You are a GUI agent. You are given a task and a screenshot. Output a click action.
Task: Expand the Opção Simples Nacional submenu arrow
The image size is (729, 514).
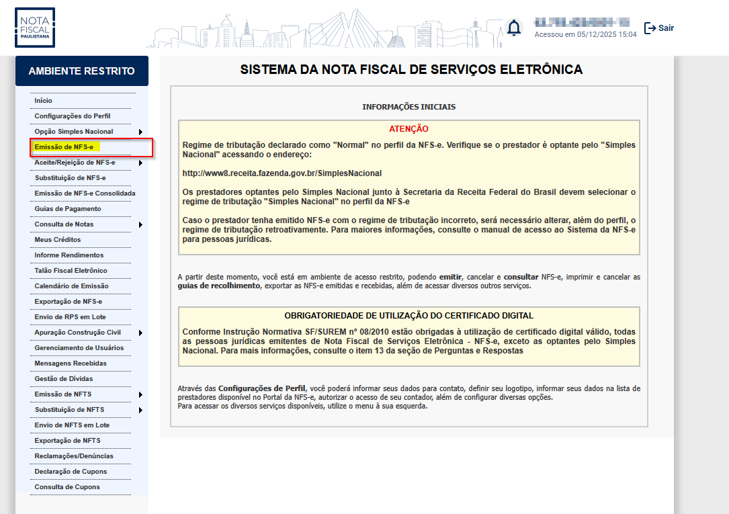140,132
